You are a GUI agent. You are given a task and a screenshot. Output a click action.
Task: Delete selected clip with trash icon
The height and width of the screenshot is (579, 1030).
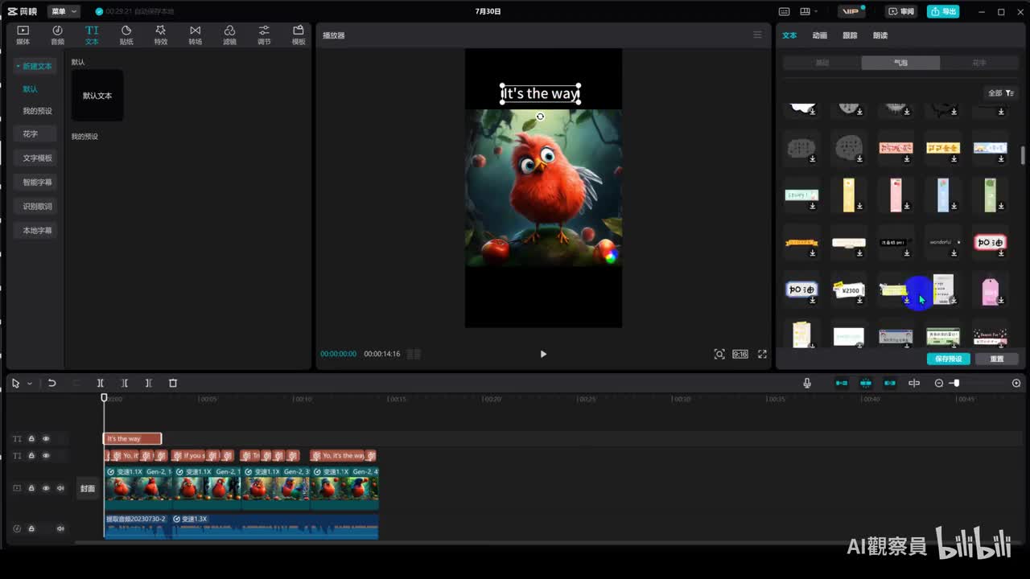tap(173, 384)
